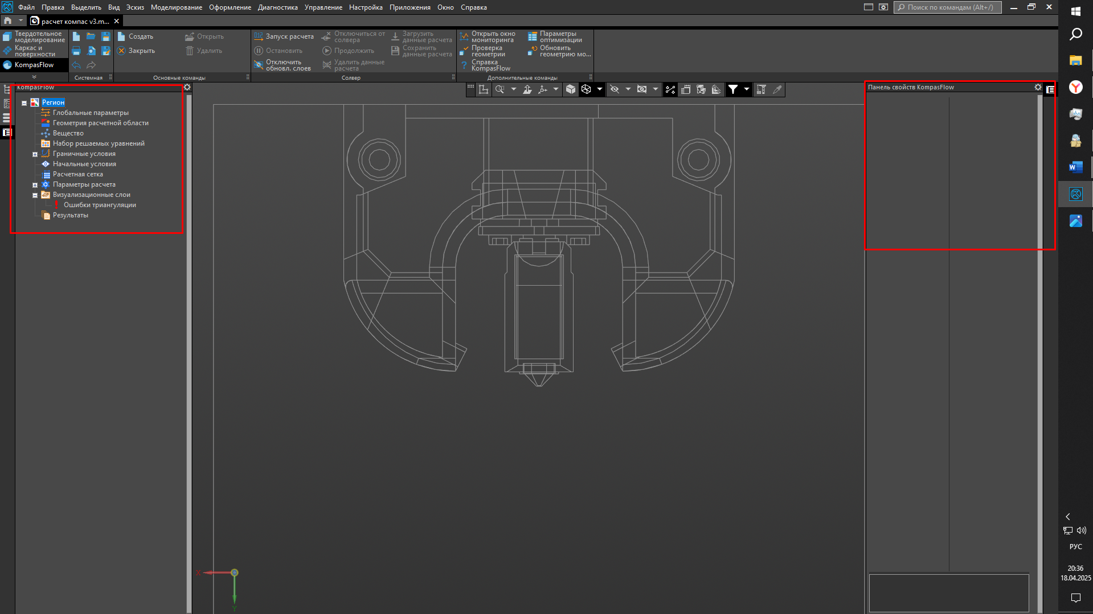This screenshot has width=1093, height=614.
Task: Click the save icon in Системная group
Action: tap(105, 36)
